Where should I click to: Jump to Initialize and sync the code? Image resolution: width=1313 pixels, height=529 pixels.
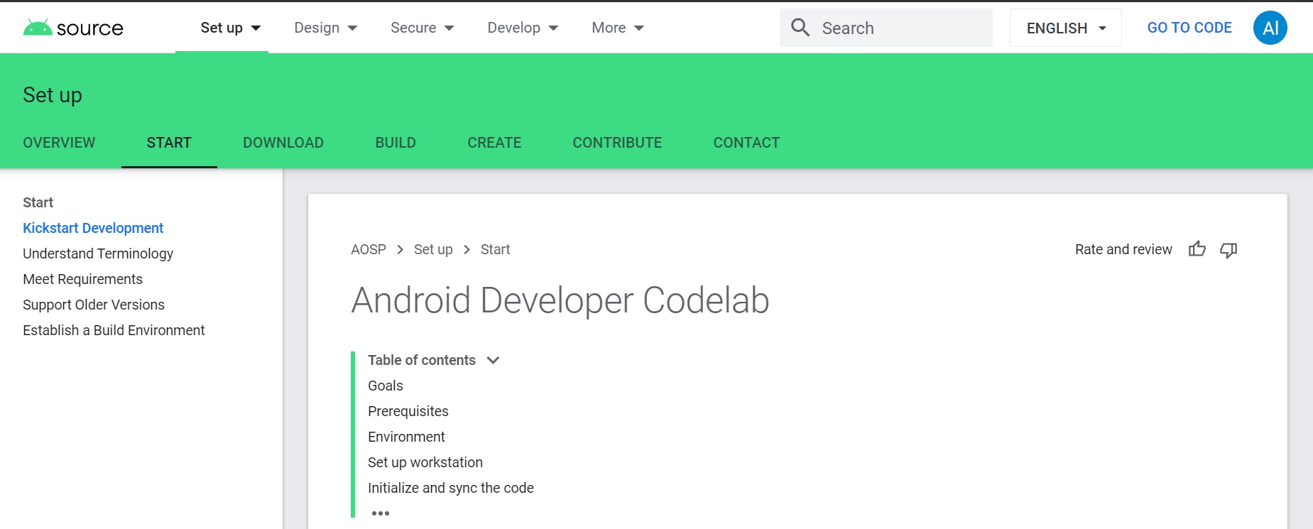[451, 488]
